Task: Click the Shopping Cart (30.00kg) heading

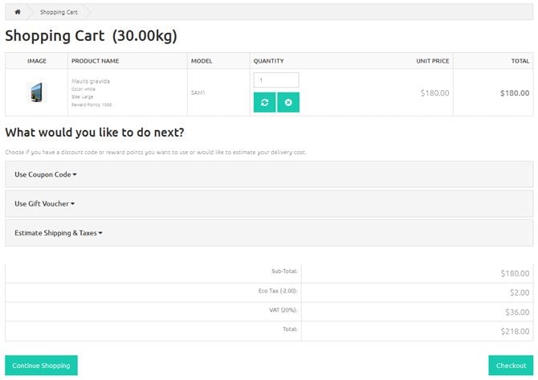Action: coord(91,36)
